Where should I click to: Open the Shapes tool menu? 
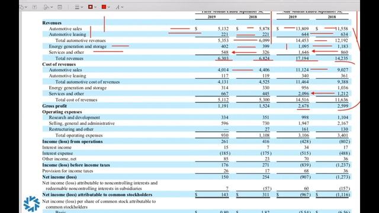pyautogui.click(x=23, y=7)
